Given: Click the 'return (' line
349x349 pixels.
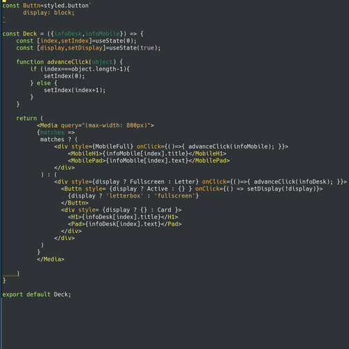Looking at the screenshot, I should [29, 118].
